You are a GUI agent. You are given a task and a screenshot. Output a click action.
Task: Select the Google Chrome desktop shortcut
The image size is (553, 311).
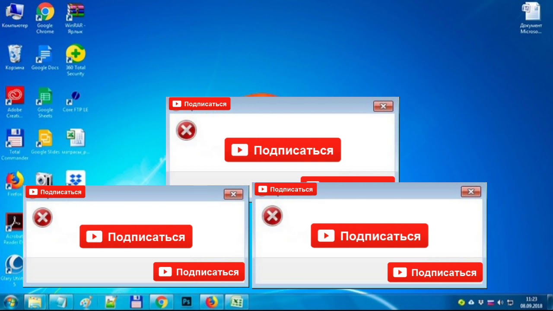click(x=45, y=18)
